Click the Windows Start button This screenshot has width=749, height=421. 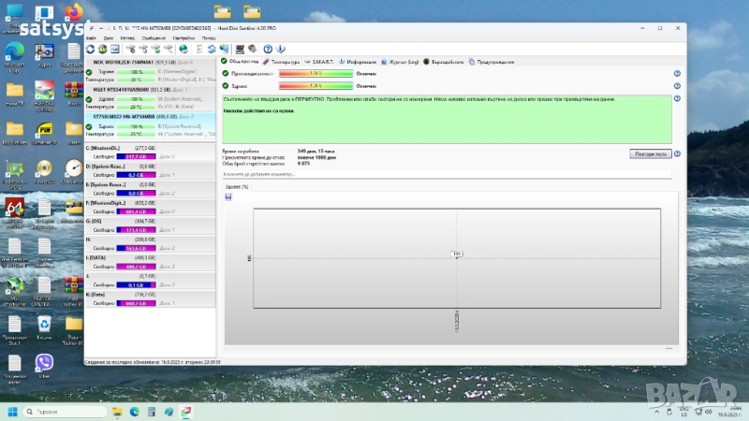[x=14, y=411]
